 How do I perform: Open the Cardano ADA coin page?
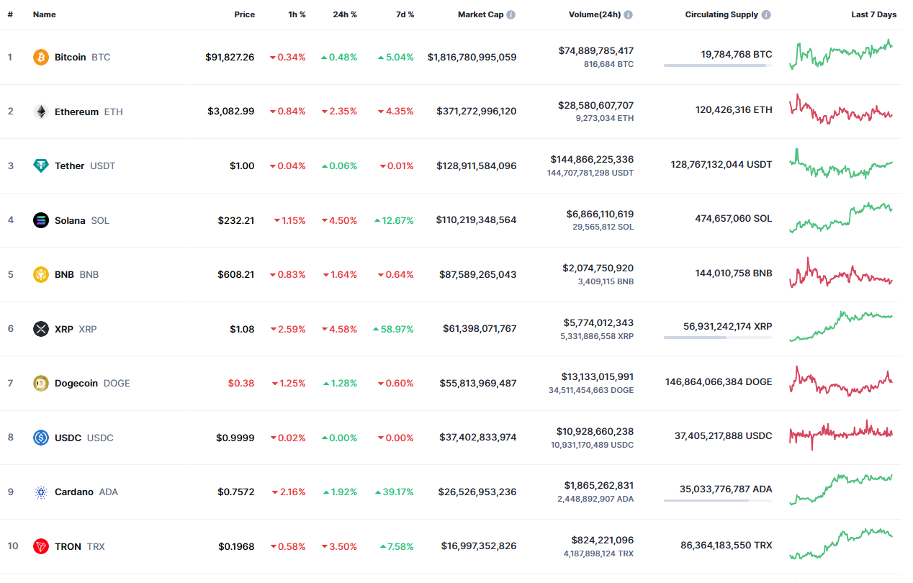tap(86, 492)
